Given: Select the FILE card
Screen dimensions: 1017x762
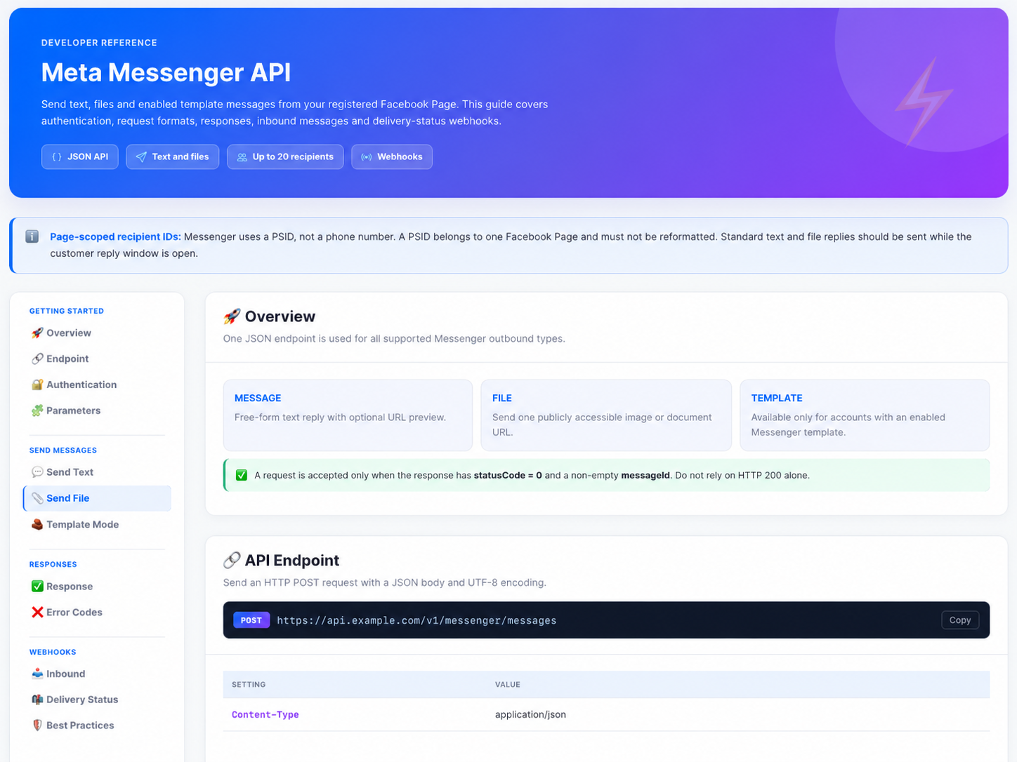Looking at the screenshot, I should (x=606, y=415).
